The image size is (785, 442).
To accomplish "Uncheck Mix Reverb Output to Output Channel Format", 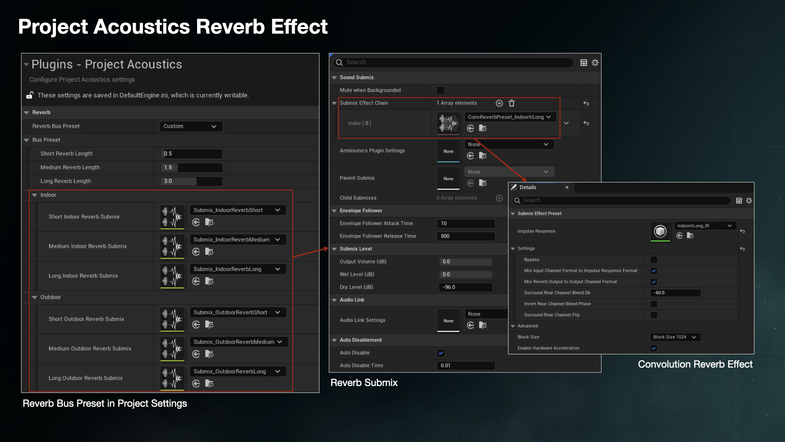I will pyautogui.click(x=654, y=282).
